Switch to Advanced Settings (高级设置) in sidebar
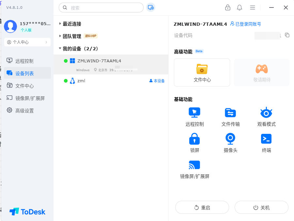 [24, 111]
